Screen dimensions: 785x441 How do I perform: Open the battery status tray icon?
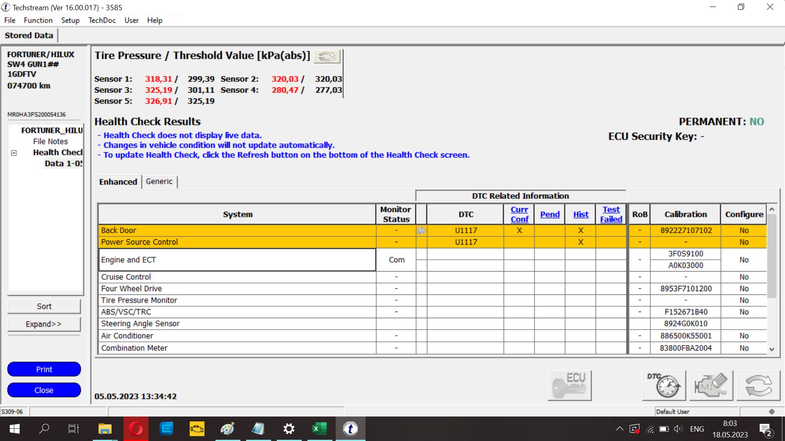point(664,429)
